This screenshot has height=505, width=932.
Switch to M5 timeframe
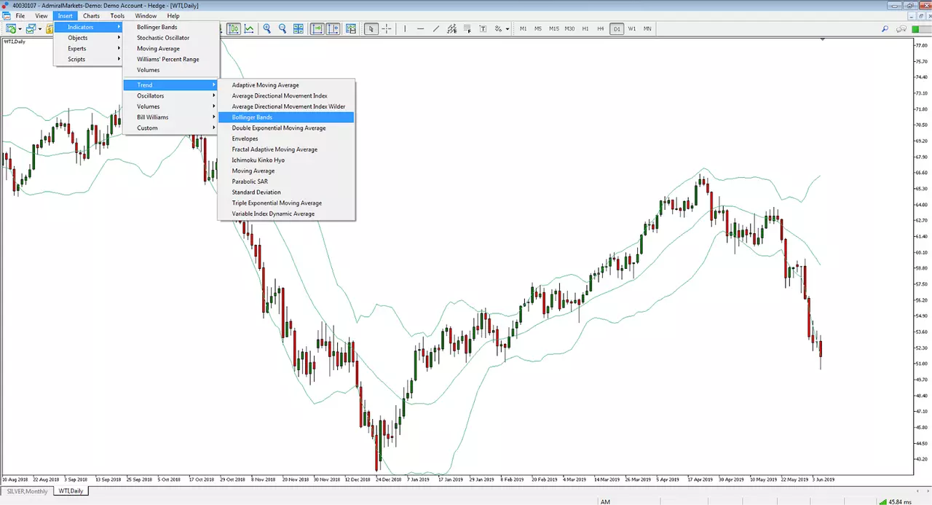(x=538, y=28)
